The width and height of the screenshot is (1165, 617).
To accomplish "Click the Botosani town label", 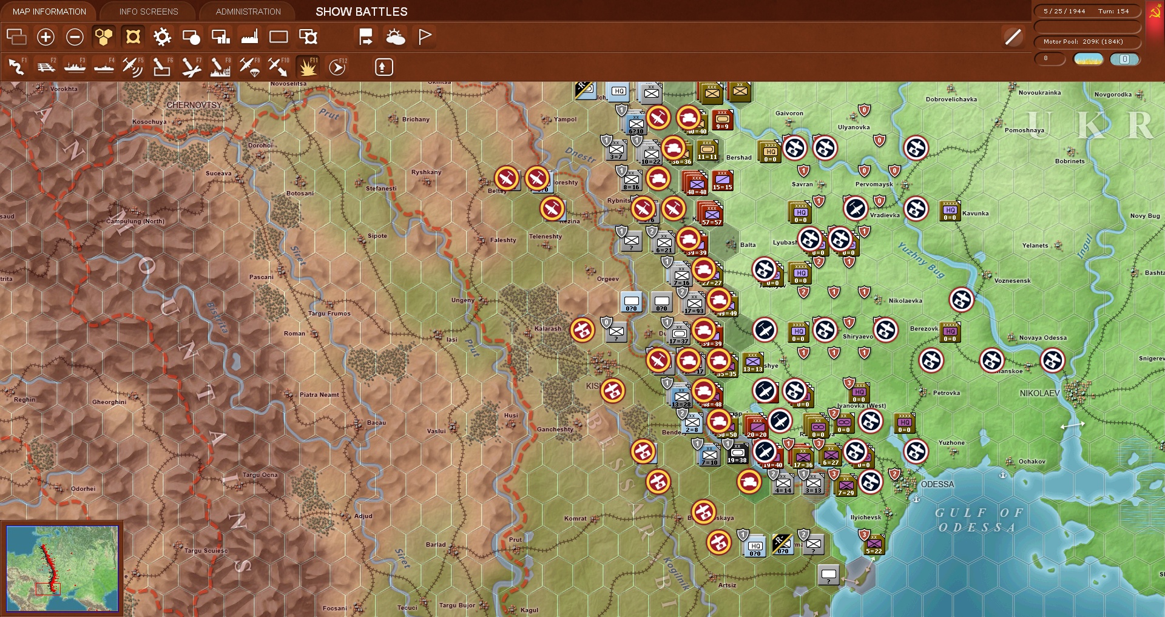I will tap(300, 194).
